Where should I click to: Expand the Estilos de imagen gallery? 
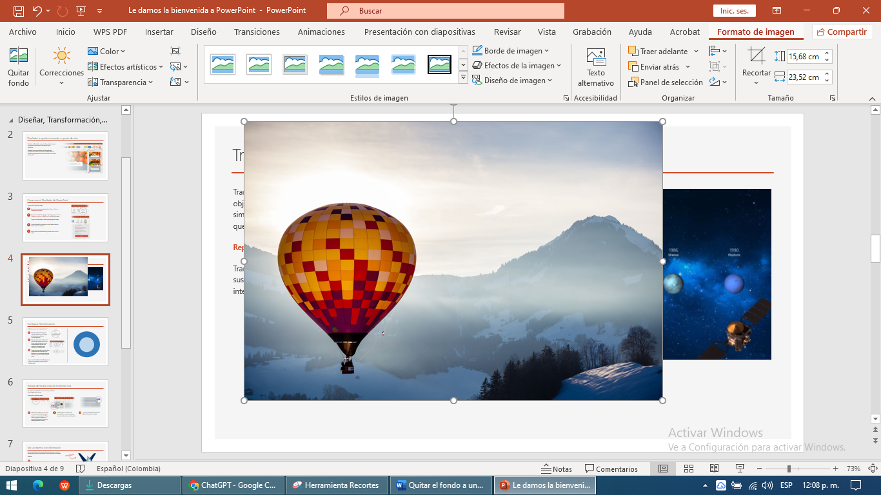[x=462, y=77]
